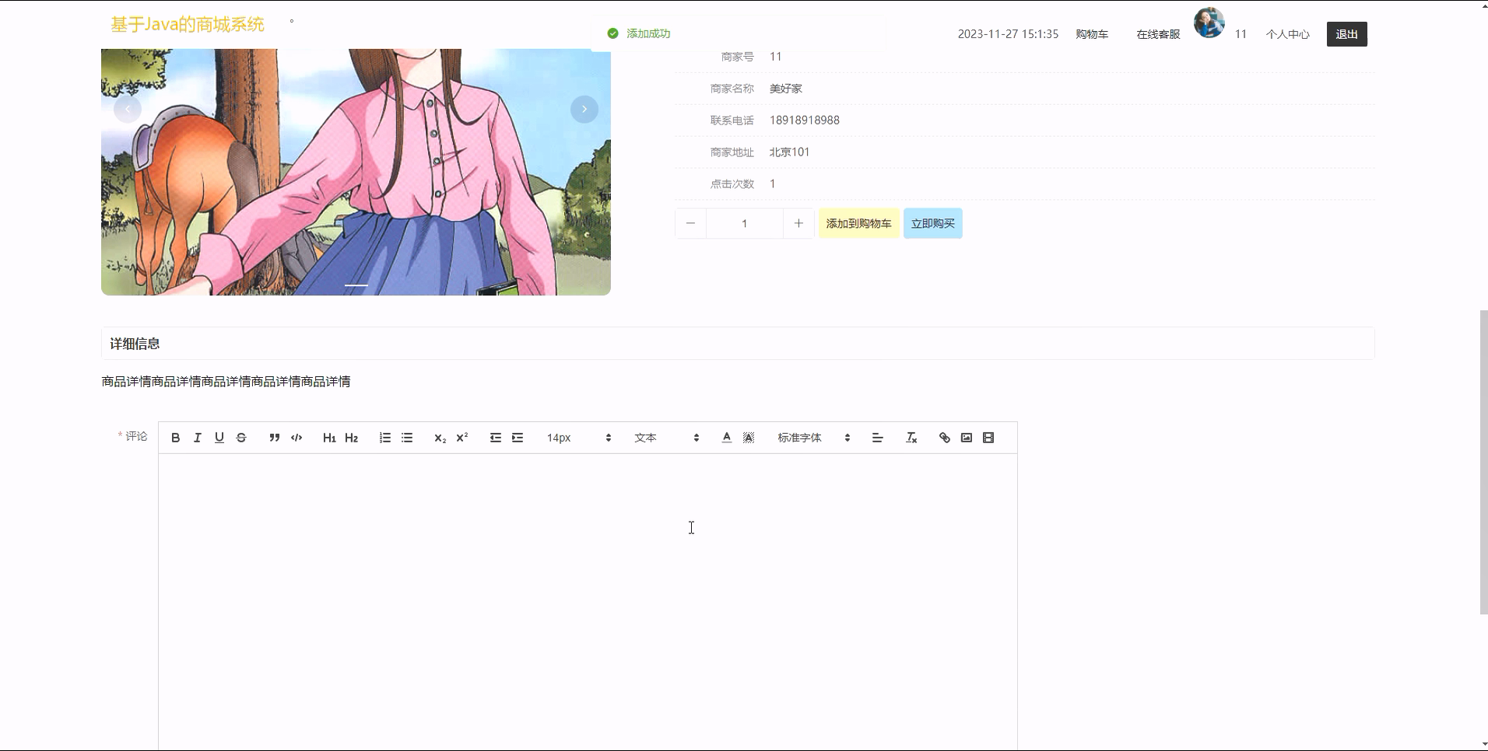The height and width of the screenshot is (751, 1488).
Task: Apply italic formatting
Action: click(197, 437)
